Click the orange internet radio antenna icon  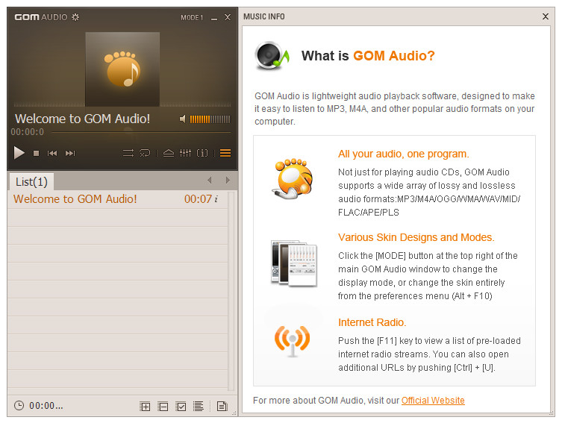(292, 341)
